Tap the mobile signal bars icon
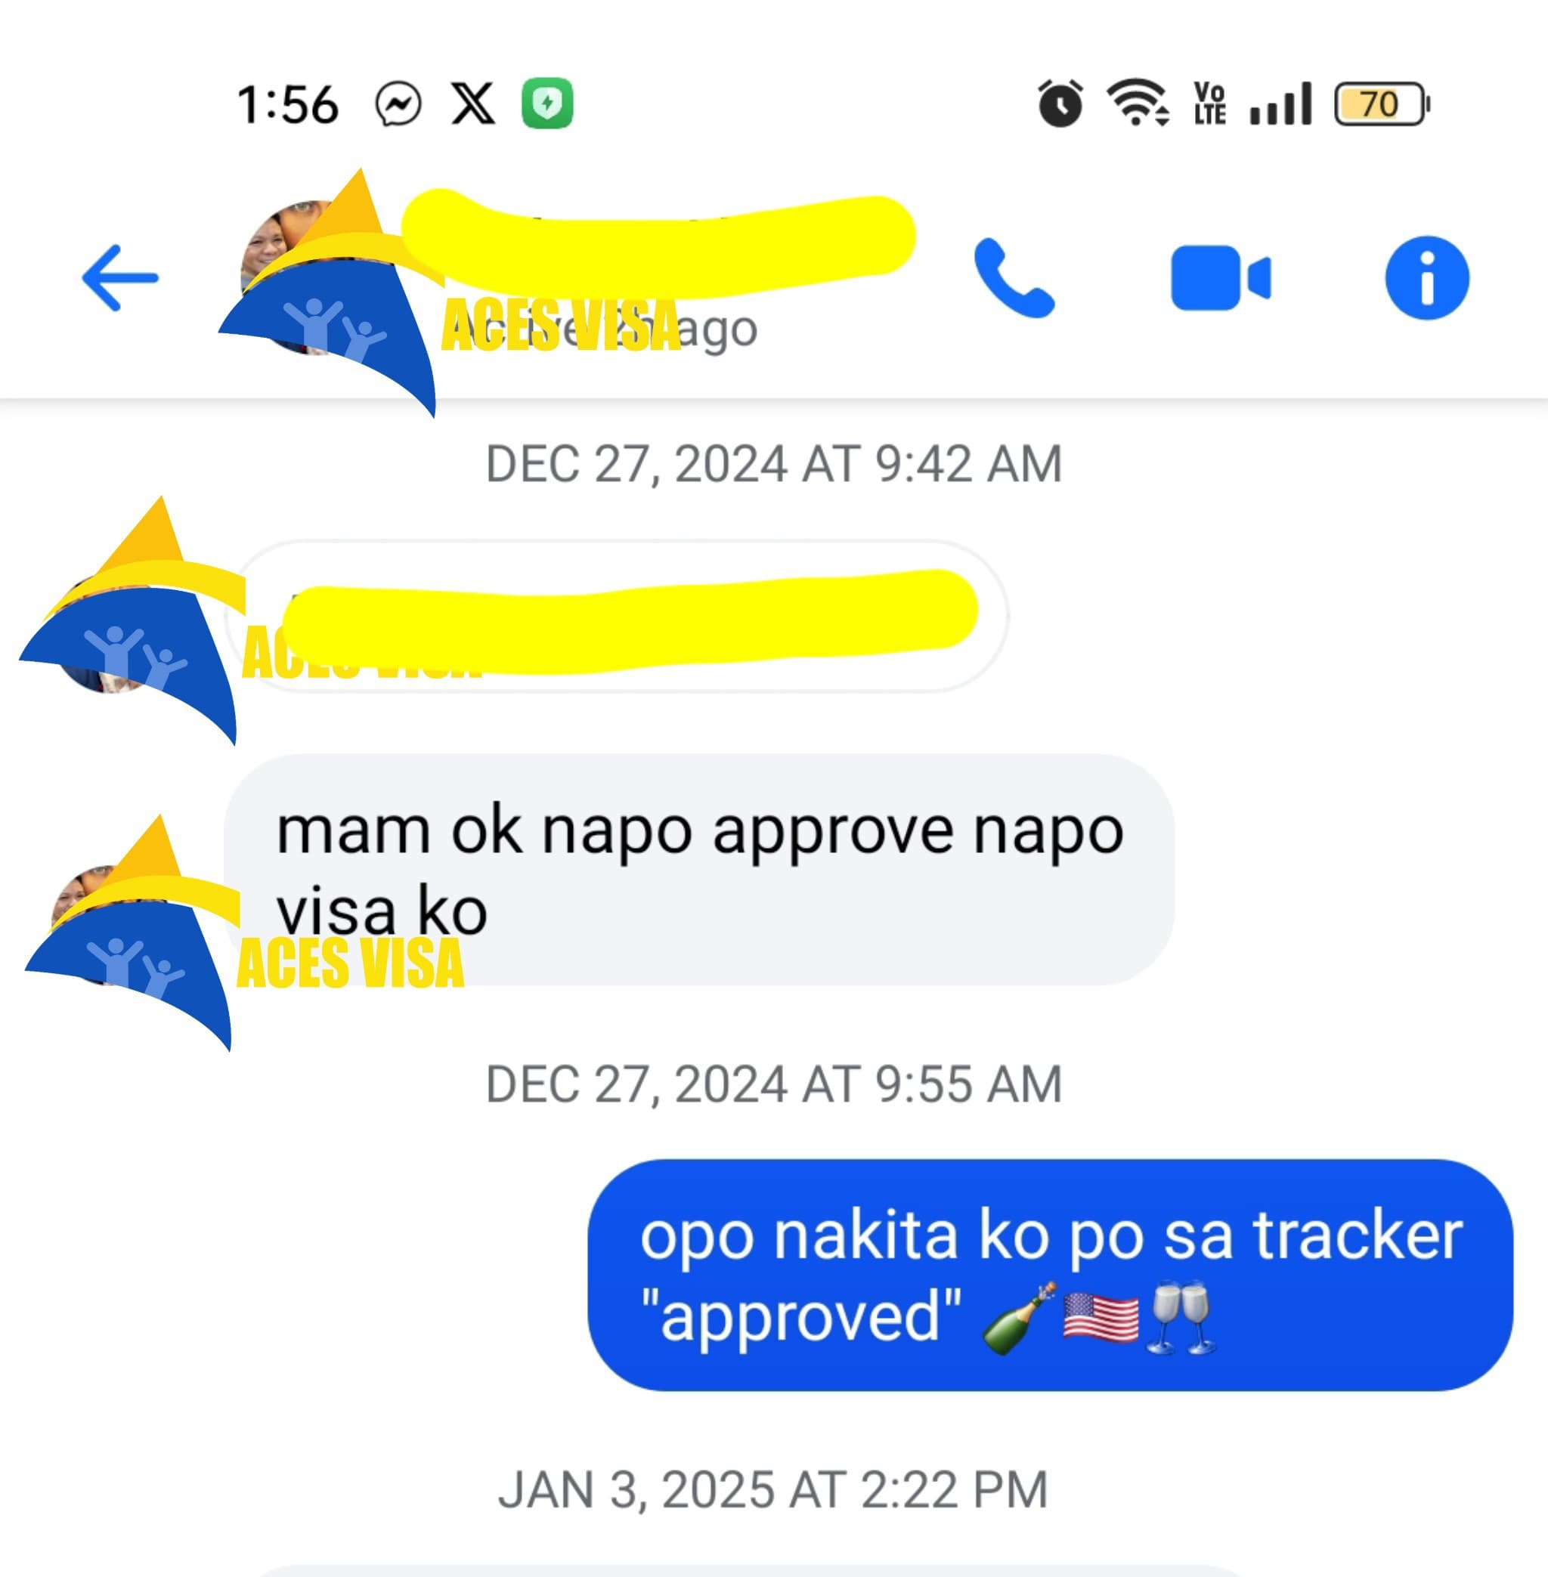 coord(1280,104)
